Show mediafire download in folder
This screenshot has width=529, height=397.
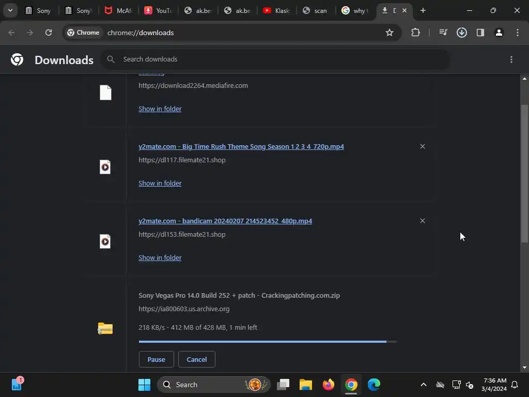click(160, 109)
